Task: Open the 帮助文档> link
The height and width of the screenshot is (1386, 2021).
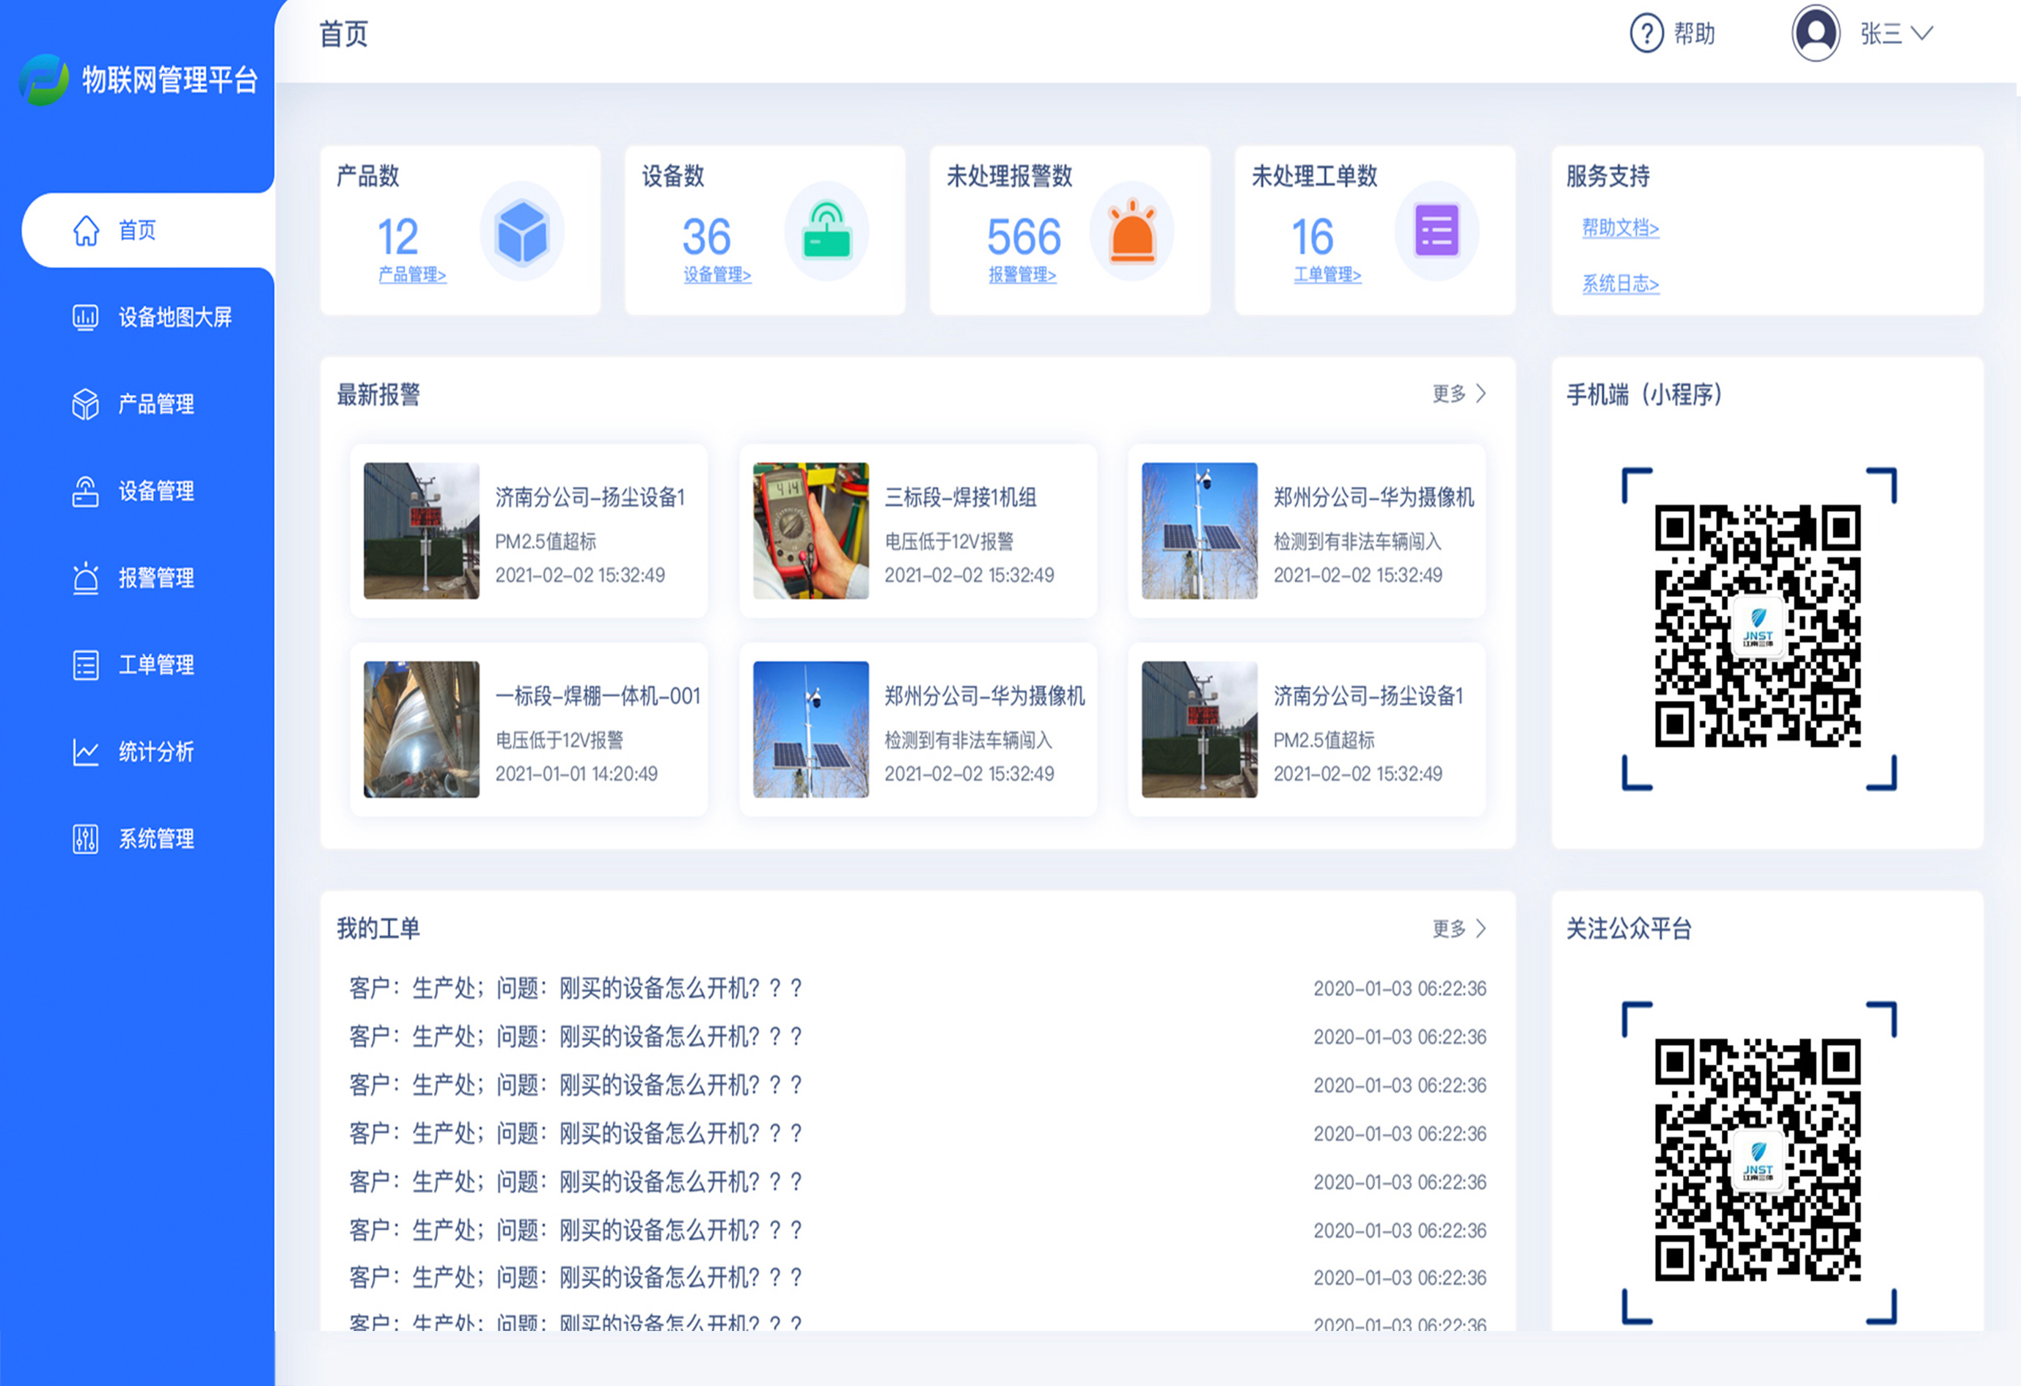Action: click(1621, 228)
